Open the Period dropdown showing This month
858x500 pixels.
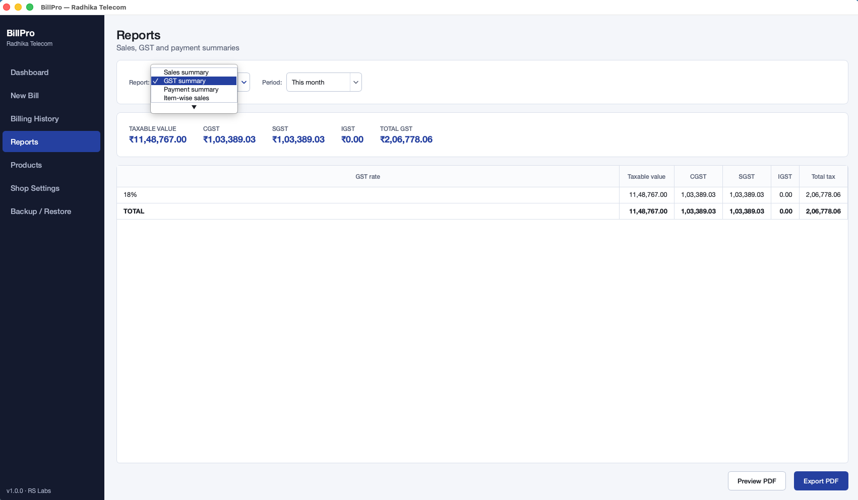[x=324, y=82]
